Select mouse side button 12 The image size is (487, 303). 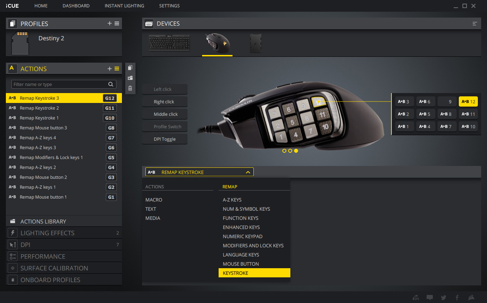point(468,102)
